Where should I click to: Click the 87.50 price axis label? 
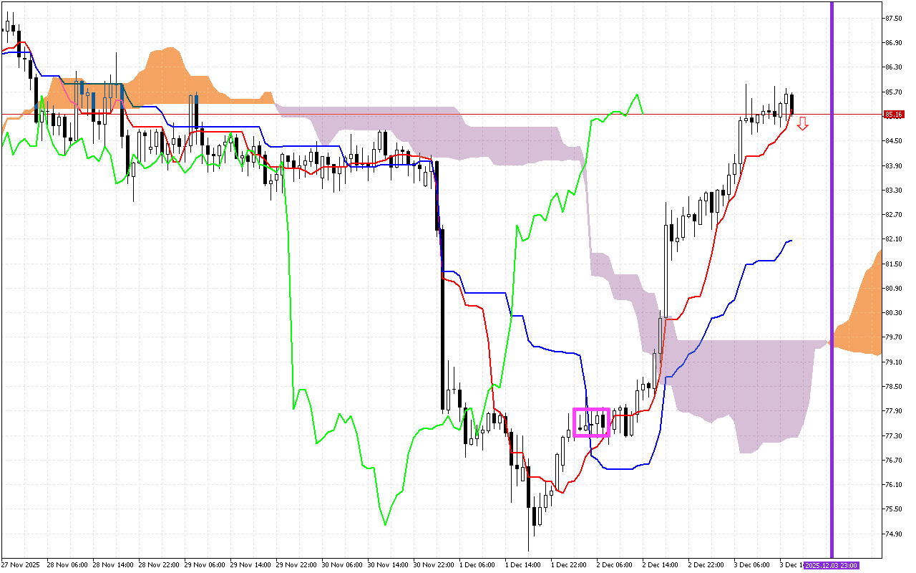pos(893,18)
